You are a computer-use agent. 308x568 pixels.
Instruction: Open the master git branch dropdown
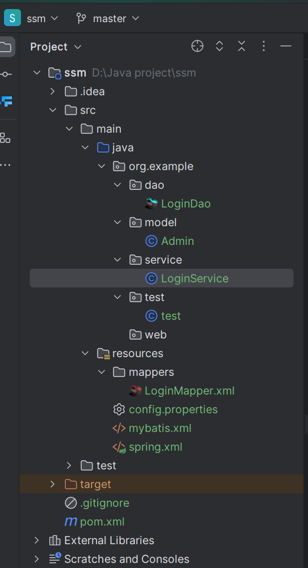[x=108, y=19]
